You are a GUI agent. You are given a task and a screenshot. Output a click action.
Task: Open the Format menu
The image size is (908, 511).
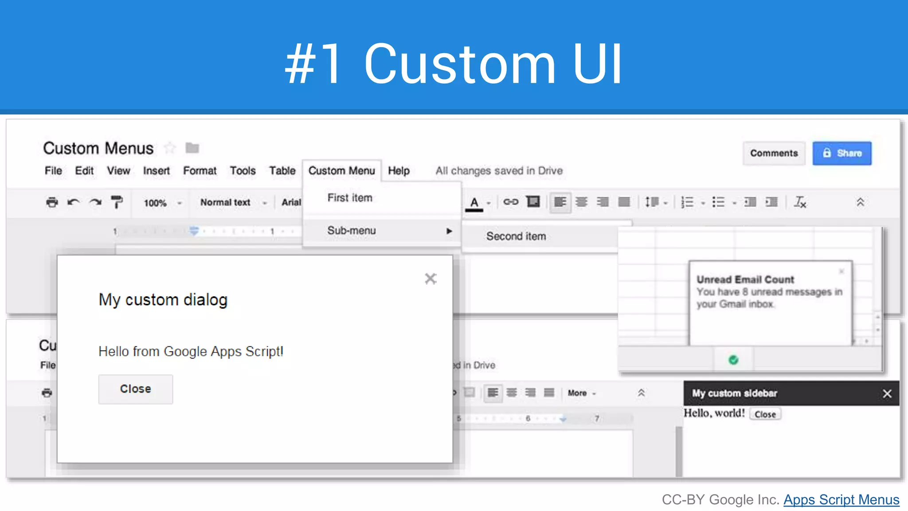coord(200,171)
